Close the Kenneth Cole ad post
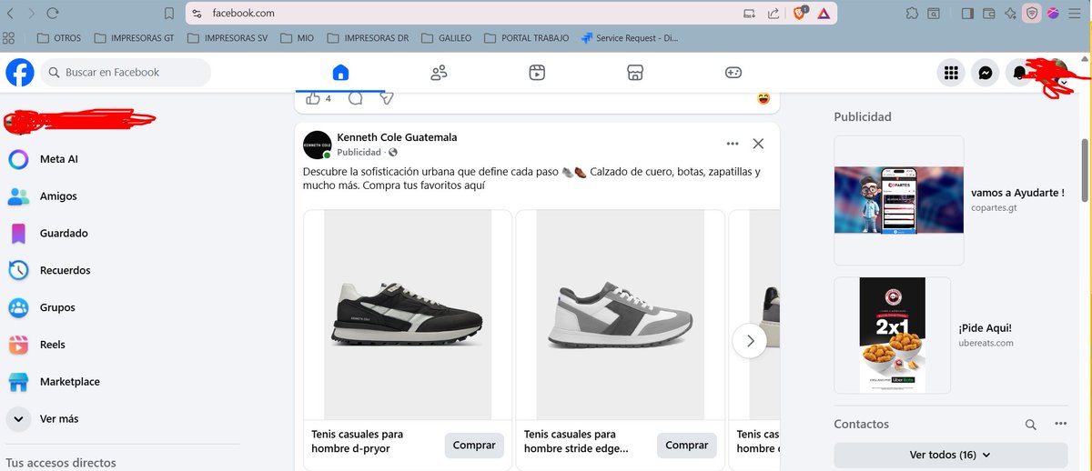 758,144
